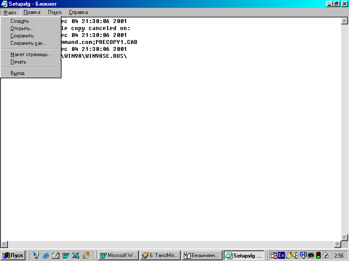The height and width of the screenshot is (261, 349).
Task: Minimize the Notepad window
Action: click(x=330, y=4)
